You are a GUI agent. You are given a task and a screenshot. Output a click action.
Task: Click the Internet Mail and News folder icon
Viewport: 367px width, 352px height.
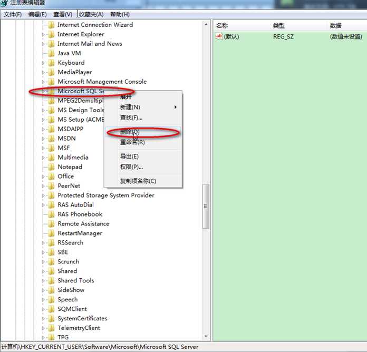51,44
